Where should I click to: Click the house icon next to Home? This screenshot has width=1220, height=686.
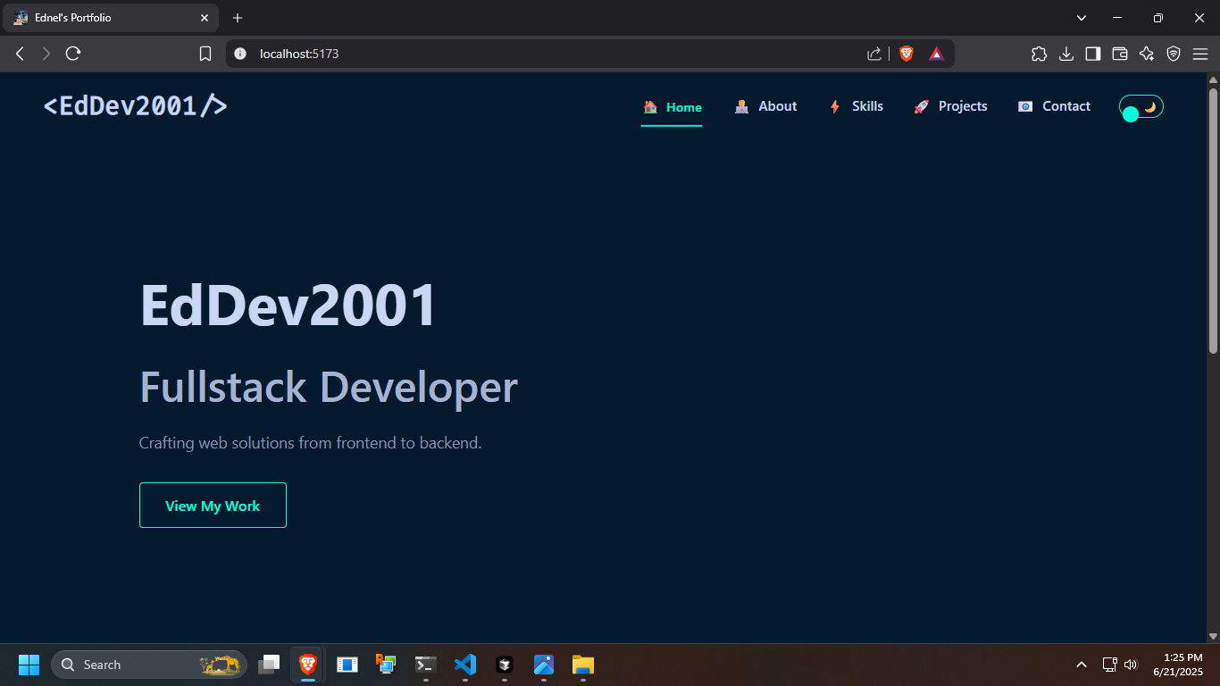pyautogui.click(x=649, y=106)
